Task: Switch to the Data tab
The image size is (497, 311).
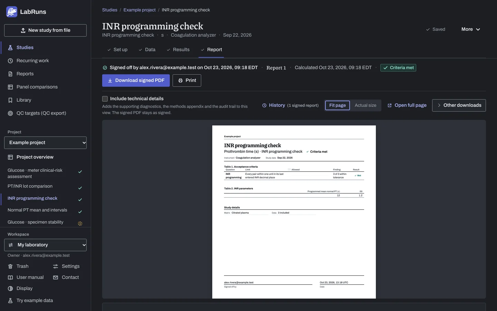Action: [147, 50]
